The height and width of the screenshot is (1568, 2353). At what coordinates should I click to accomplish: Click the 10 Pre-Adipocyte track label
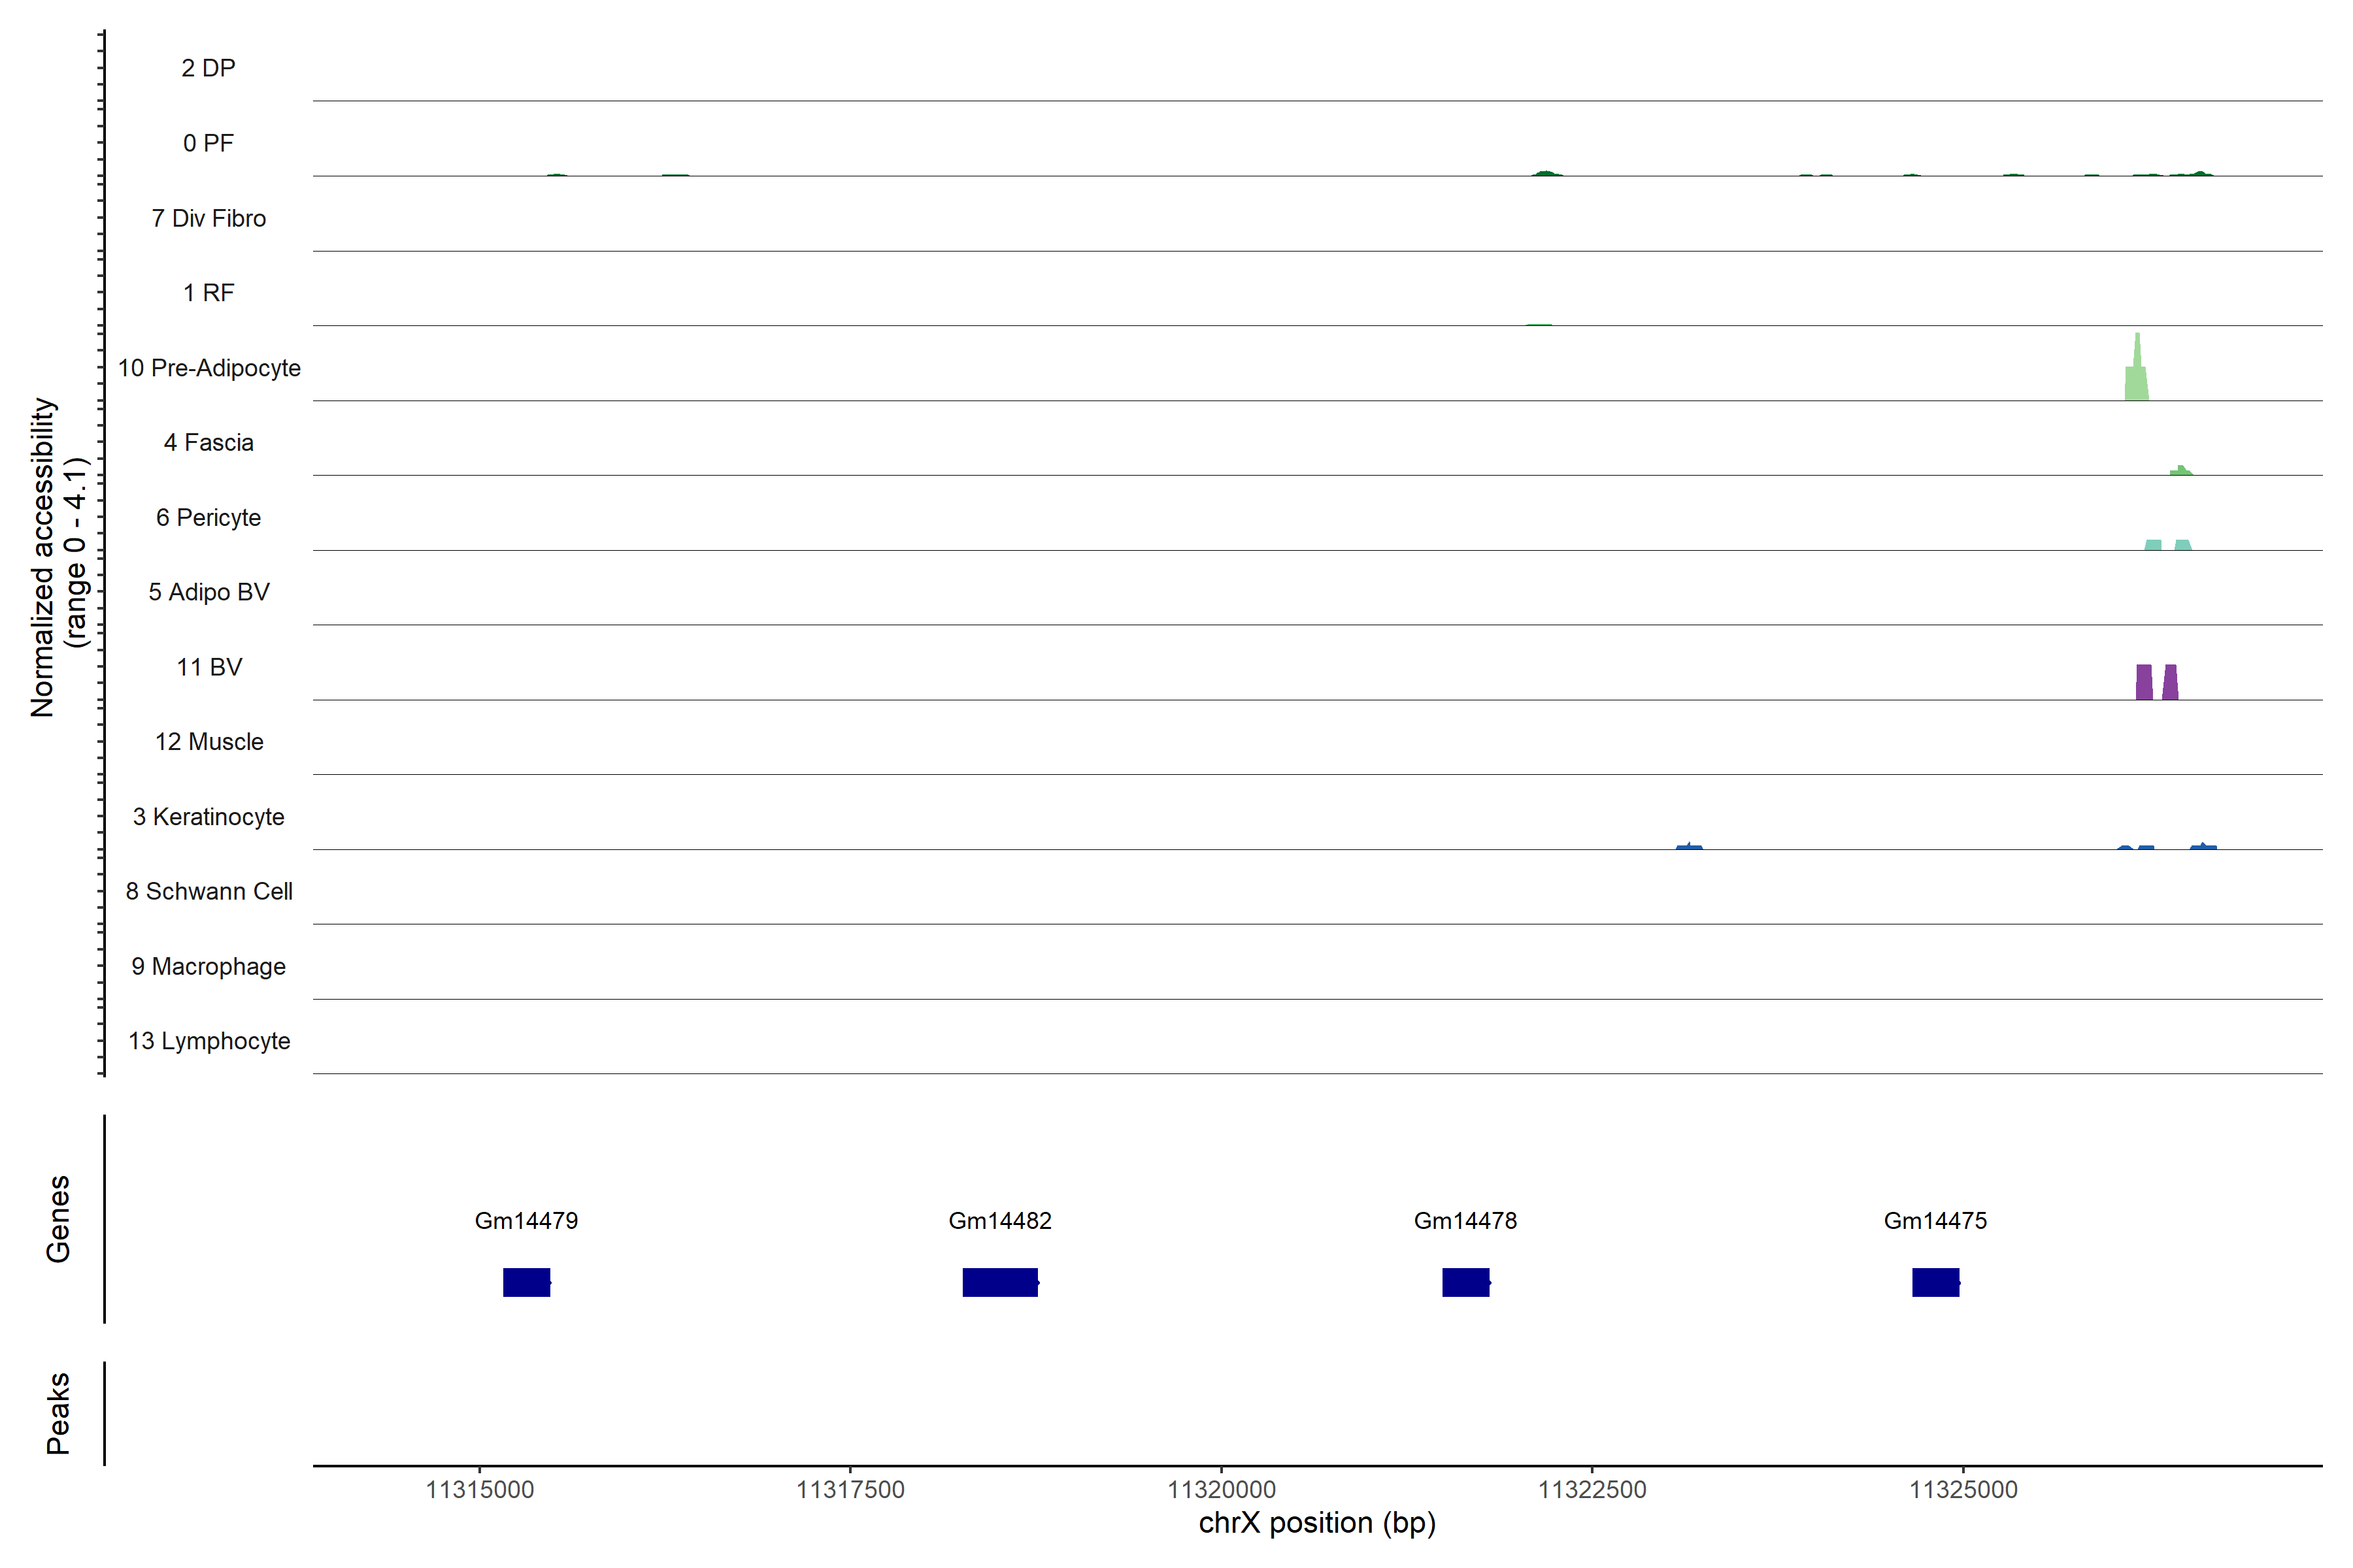[209, 368]
